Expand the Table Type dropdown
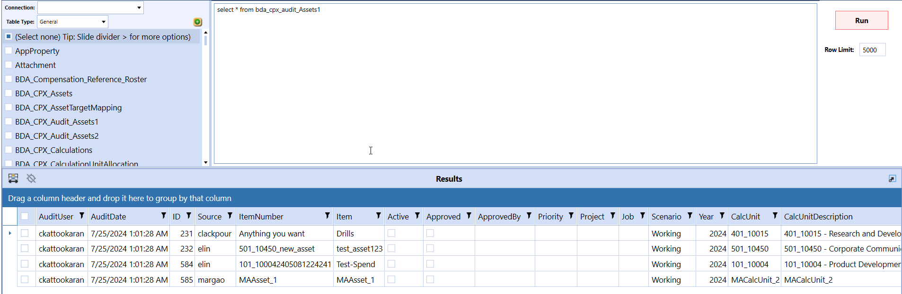Screen dimensions: 902x294 coord(103,22)
